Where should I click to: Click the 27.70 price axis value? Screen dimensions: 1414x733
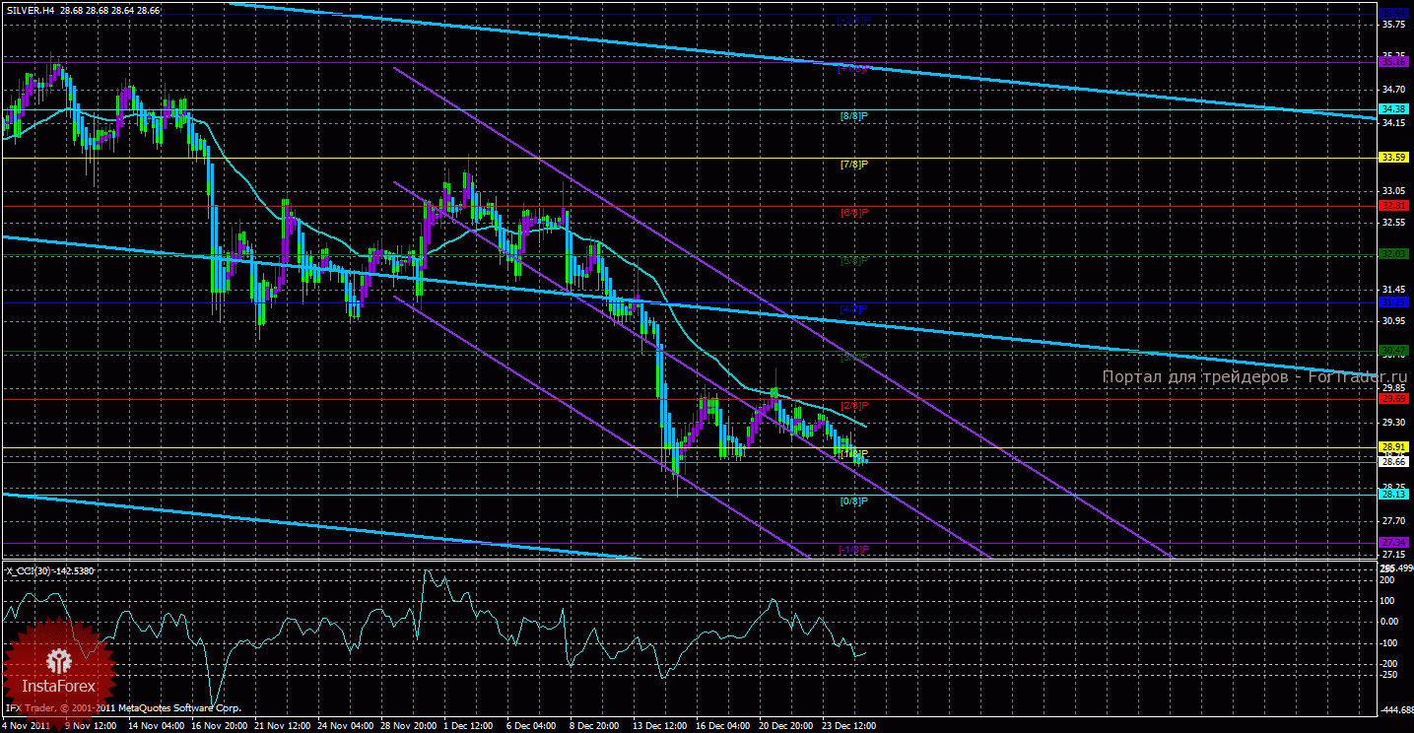coord(1393,520)
